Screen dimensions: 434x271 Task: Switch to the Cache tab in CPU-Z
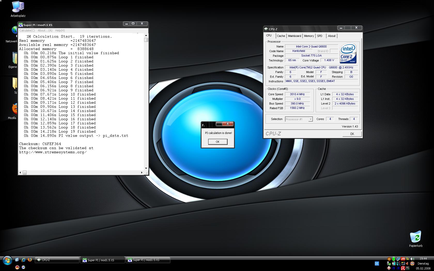click(281, 36)
